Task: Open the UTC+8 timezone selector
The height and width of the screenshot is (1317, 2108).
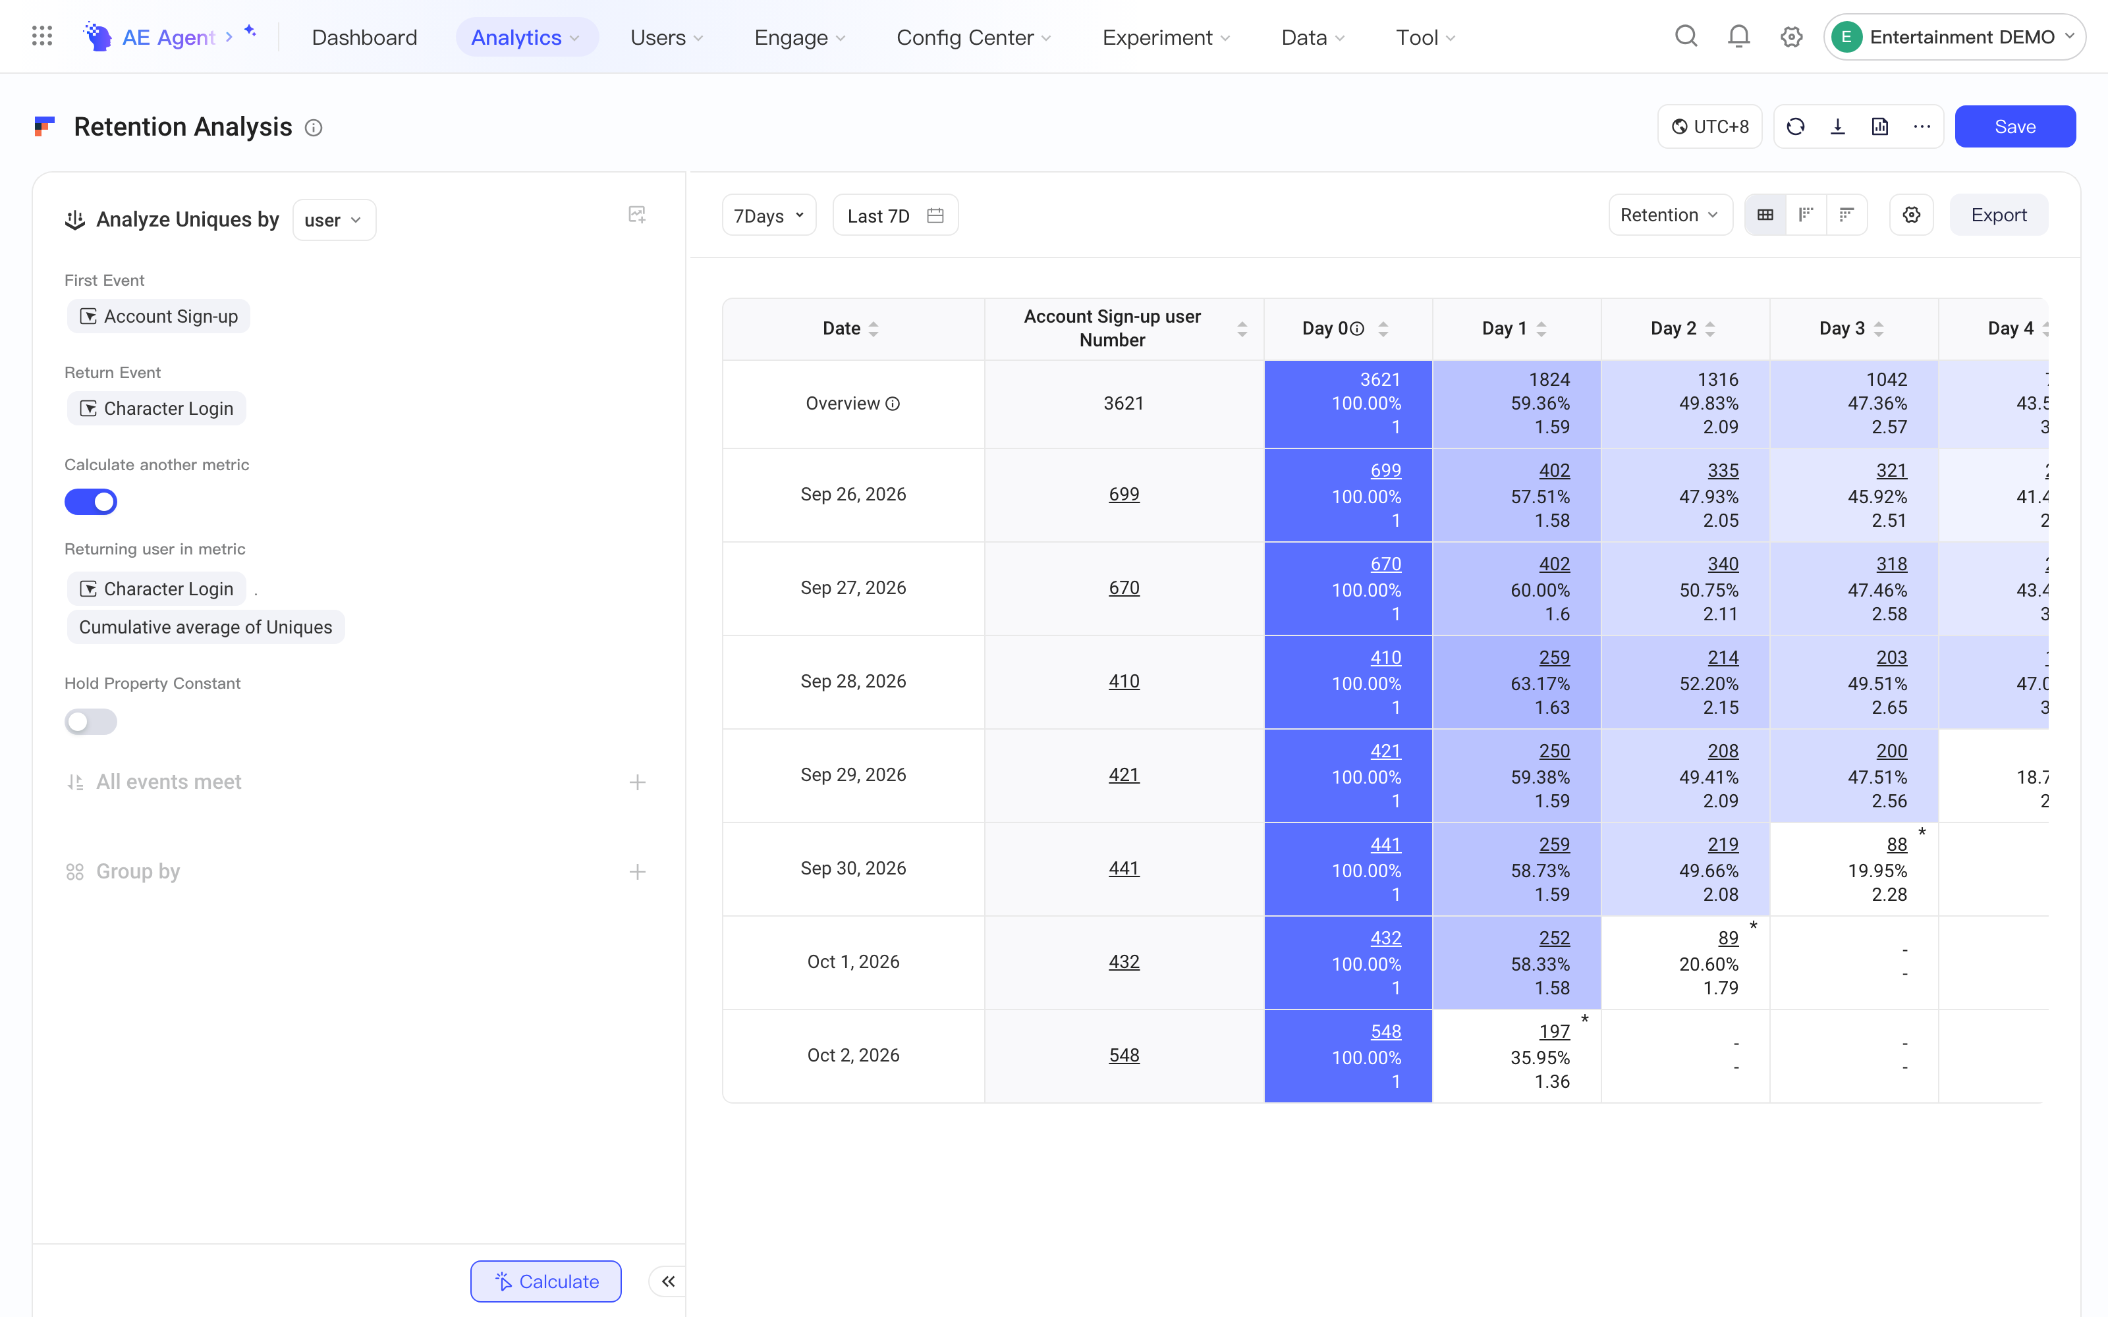Action: coord(1710,127)
